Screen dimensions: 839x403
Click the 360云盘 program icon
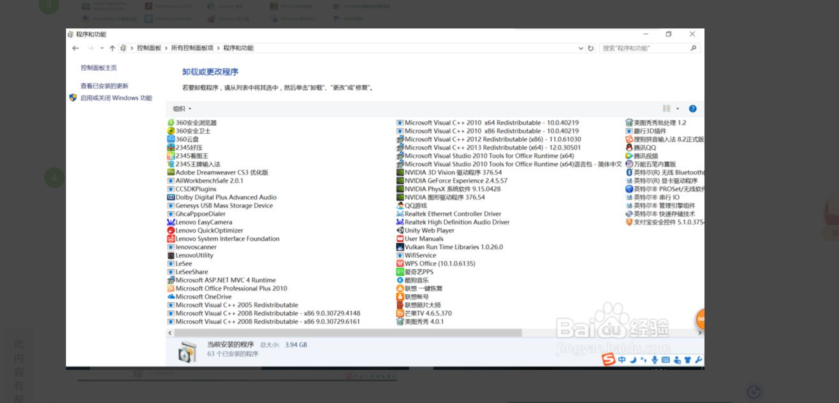tap(171, 139)
